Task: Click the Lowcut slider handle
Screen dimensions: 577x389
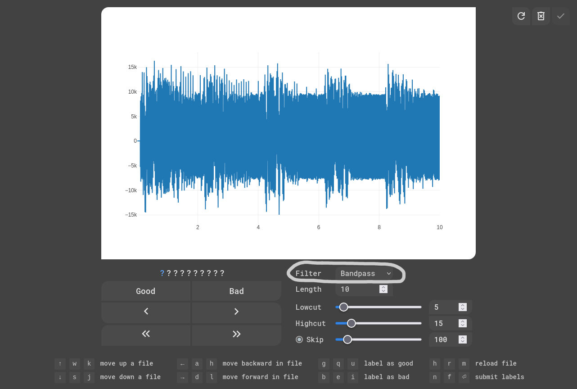Action: (343, 307)
